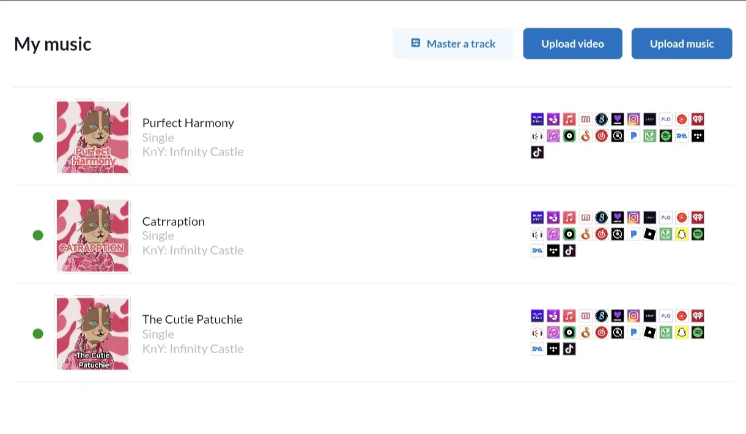The height and width of the screenshot is (434, 746).
Task: Click the Tidal icon in The Cutie Patuchie row
Action: click(x=553, y=349)
